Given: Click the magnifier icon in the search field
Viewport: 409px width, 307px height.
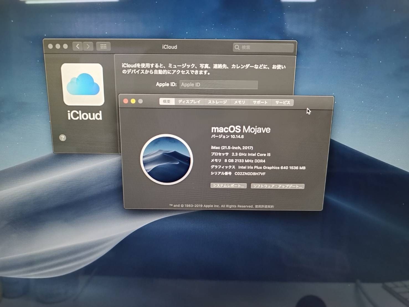Looking at the screenshot, I should (238, 47).
